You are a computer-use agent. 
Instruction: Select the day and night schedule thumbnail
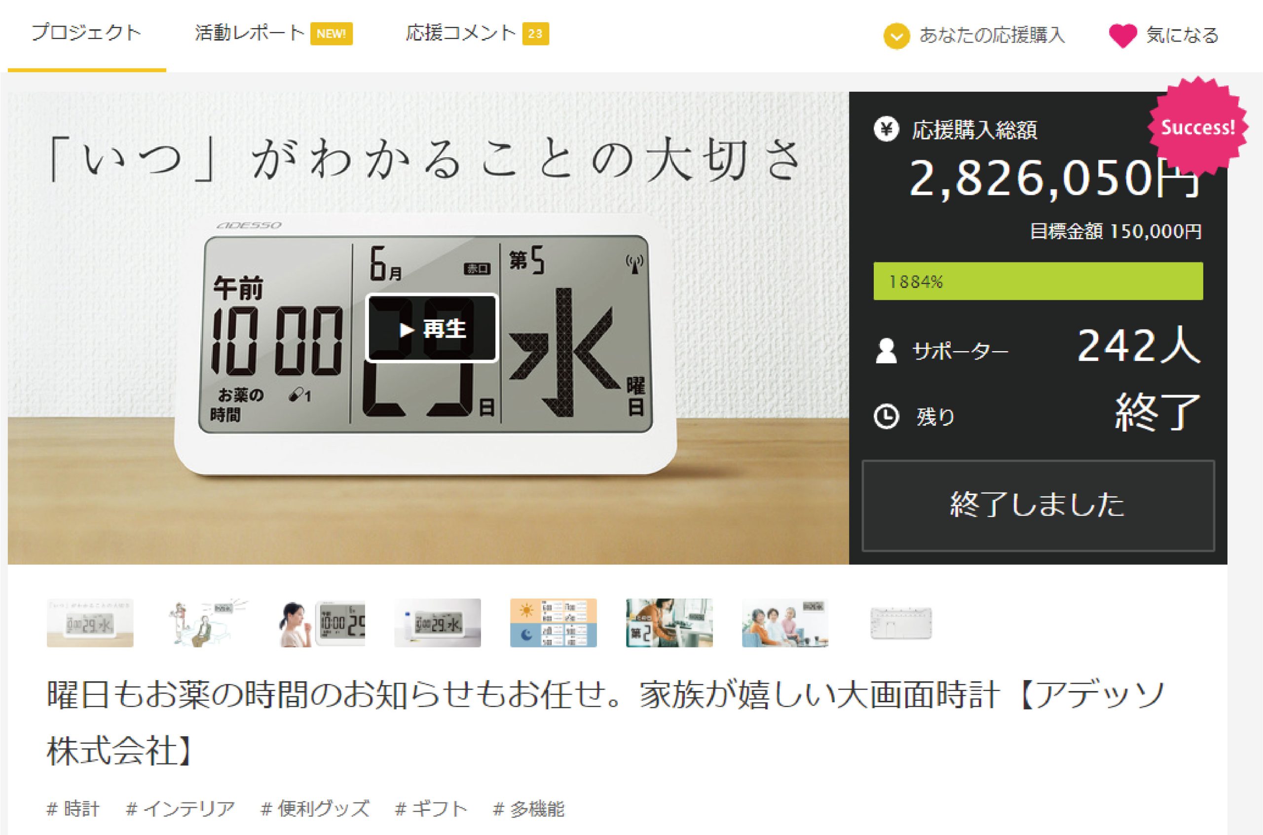point(554,622)
